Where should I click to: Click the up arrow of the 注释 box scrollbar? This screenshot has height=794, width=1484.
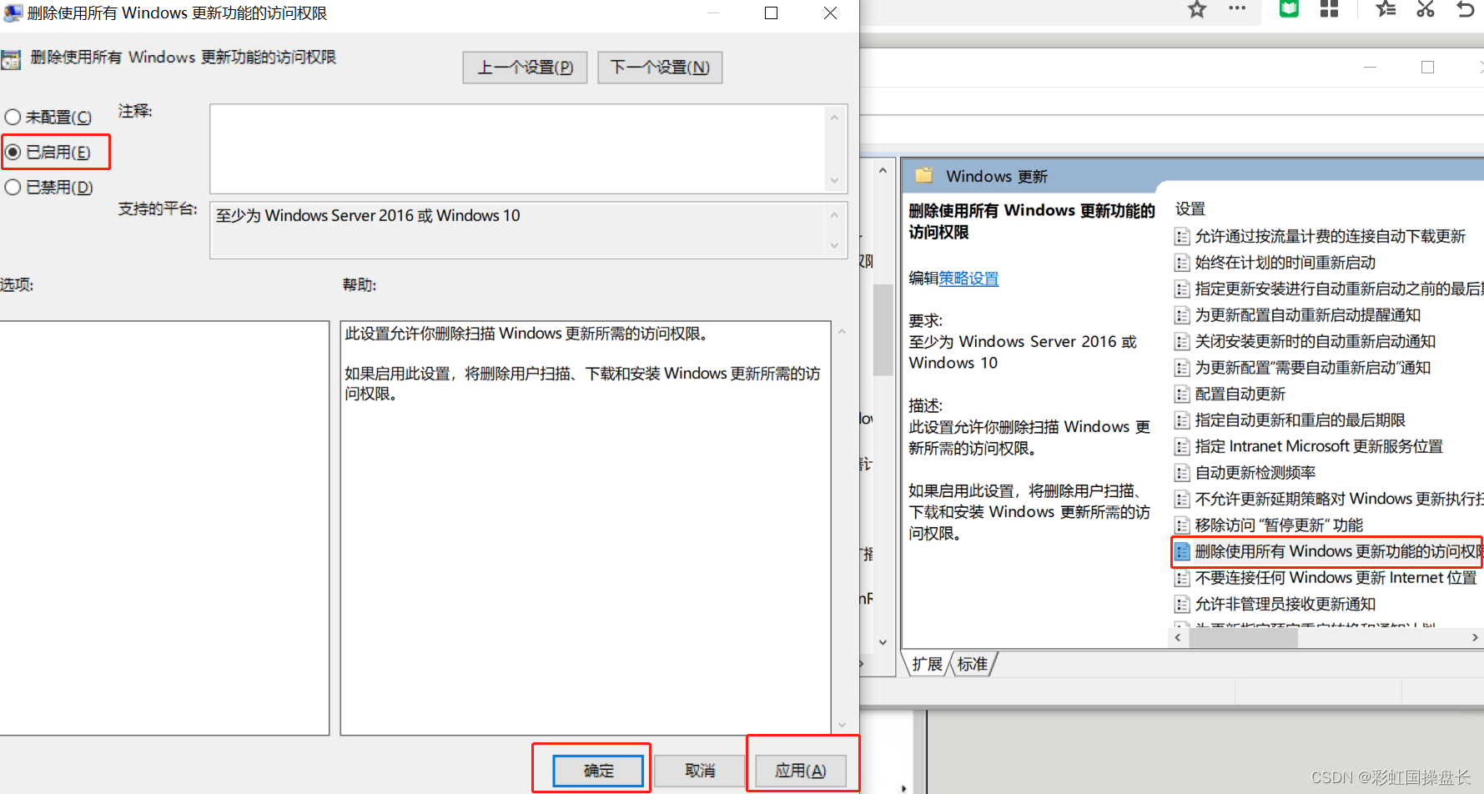pos(834,118)
